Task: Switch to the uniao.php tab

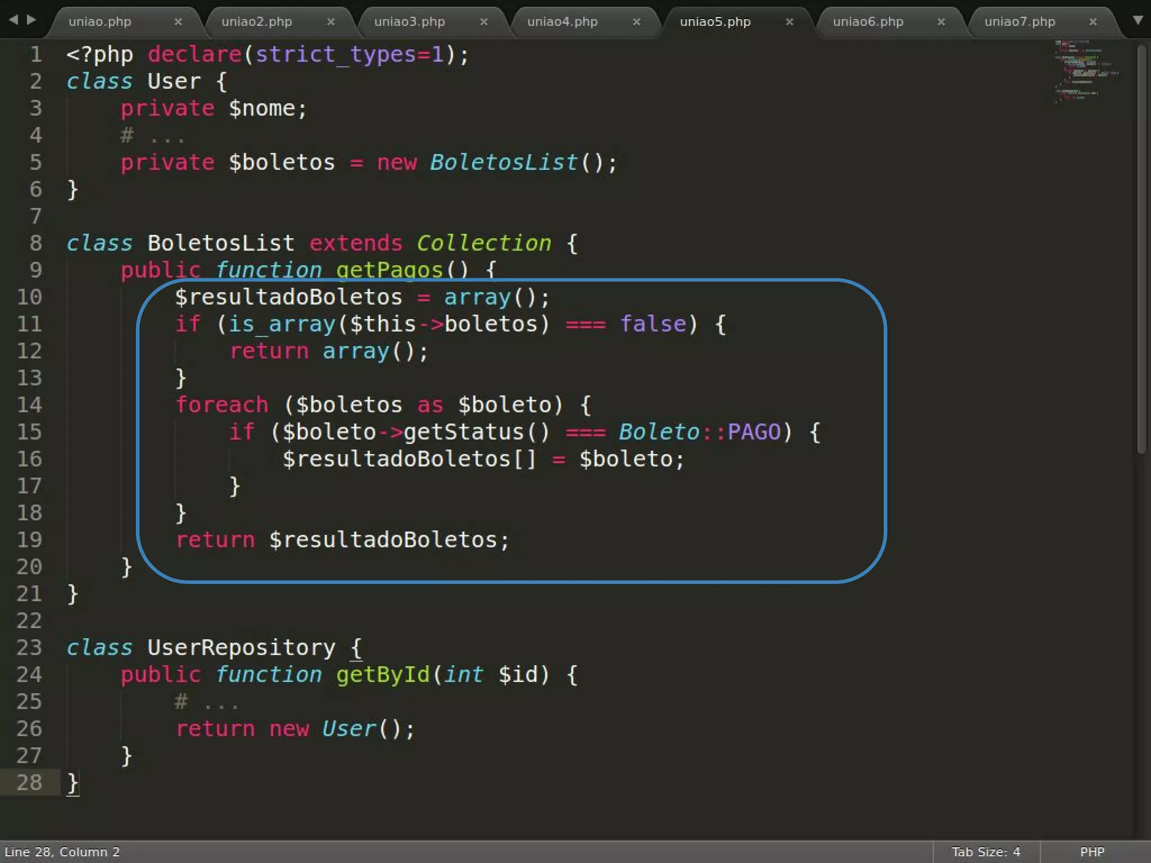Action: [x=100, y=22]
